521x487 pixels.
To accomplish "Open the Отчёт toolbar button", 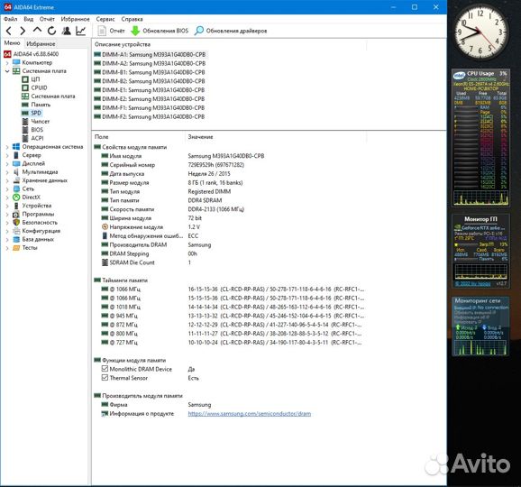I will coord(111,31).
